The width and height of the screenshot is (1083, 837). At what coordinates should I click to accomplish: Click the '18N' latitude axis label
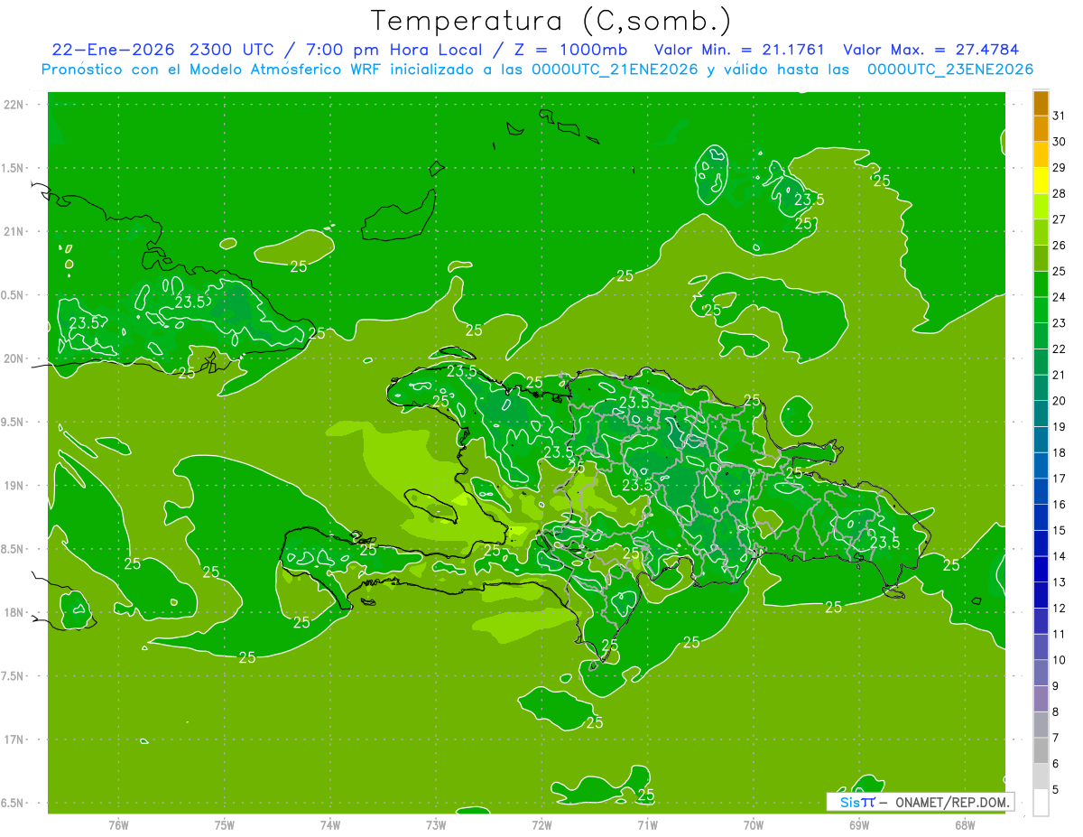click(14, 613)
